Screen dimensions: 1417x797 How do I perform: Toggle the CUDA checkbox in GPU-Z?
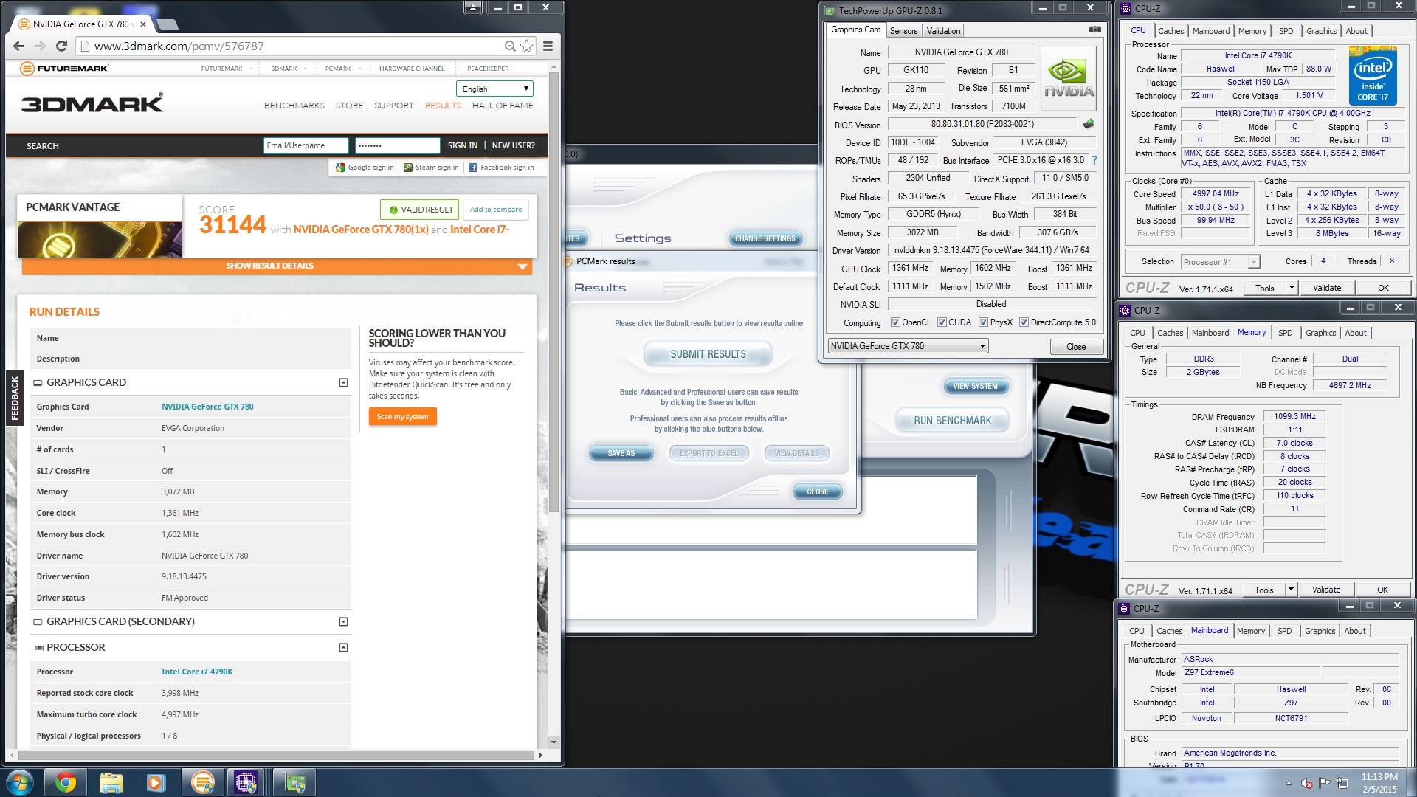(942, 322)
